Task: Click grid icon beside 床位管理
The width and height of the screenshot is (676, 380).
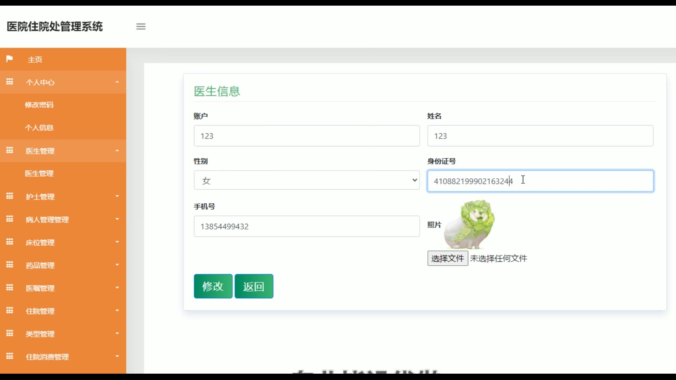Action: coord(10,242)
